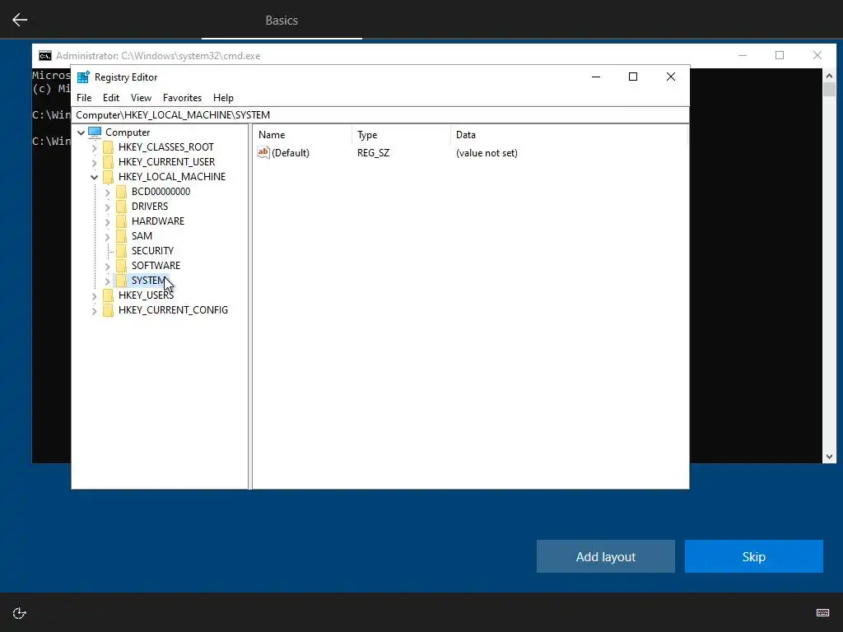The height and width of the screenshot is (632, 843).
Task: Maximize the Registry Editor window
Action: (x=633, y=77)
